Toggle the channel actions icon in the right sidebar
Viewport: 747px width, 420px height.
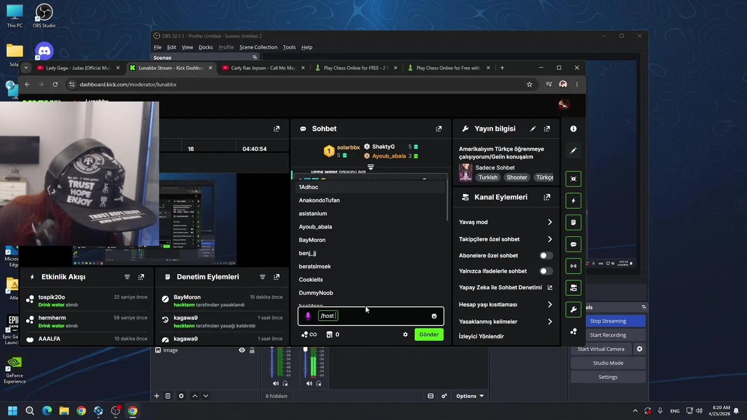pos(573,288)
